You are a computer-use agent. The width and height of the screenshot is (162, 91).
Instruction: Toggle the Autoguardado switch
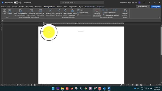pyautogui.click(x=16, y=3)
